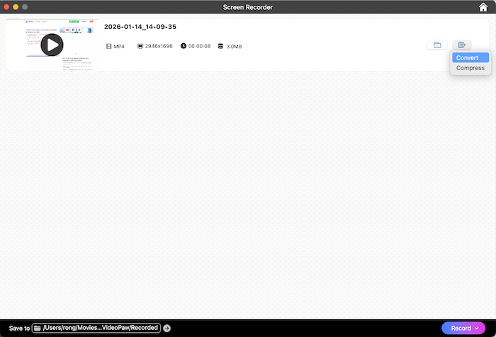Click the monitor resolution icon
This screenshot has width=496, height=337.
tap(140, 46)
